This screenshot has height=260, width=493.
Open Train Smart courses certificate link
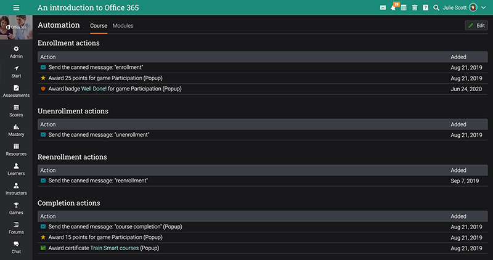click(115, 248)
